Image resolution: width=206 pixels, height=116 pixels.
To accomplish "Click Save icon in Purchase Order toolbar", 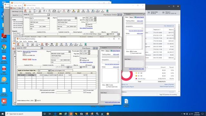I will tap(40, 11).
